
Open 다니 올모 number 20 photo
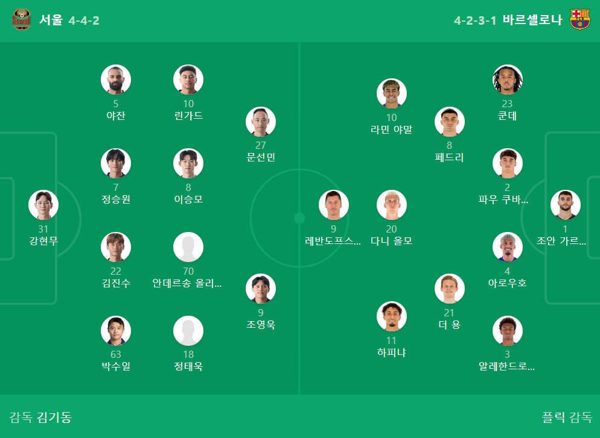click(392, 205)
